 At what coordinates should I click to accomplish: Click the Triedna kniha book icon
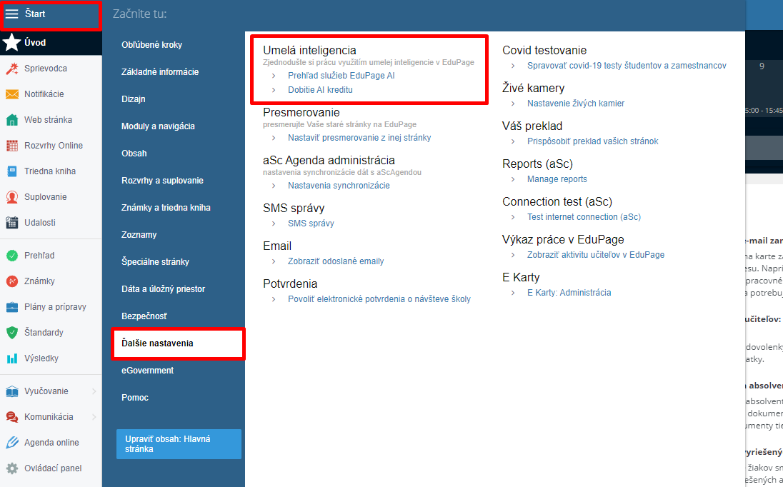(x=12, y=171)
